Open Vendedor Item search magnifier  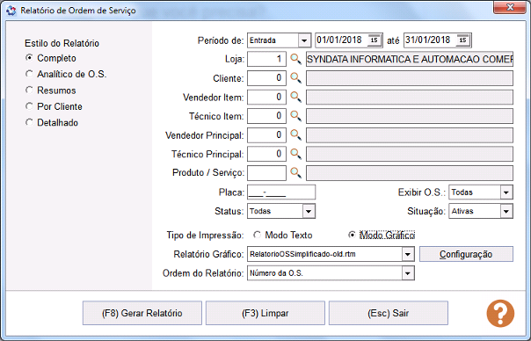tap(296, 98)
